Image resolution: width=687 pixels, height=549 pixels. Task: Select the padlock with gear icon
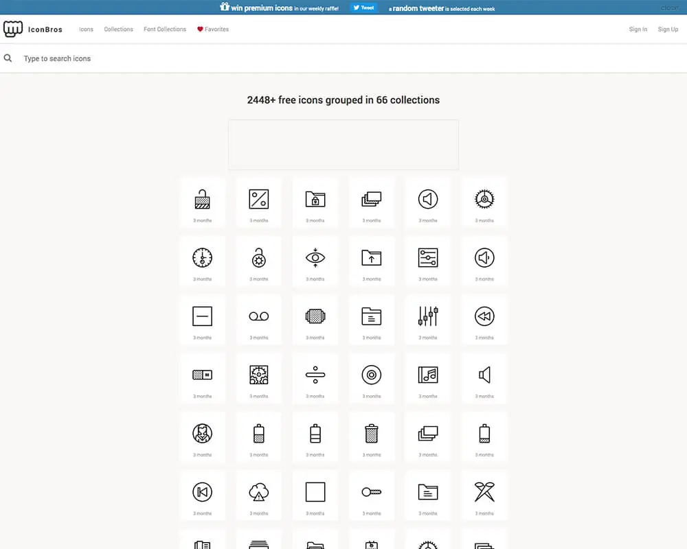[259, 257]
